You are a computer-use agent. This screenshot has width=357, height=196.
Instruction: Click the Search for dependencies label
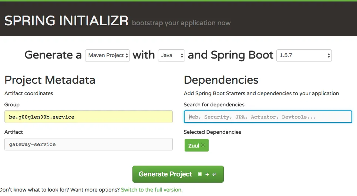(x=214, y=104)
